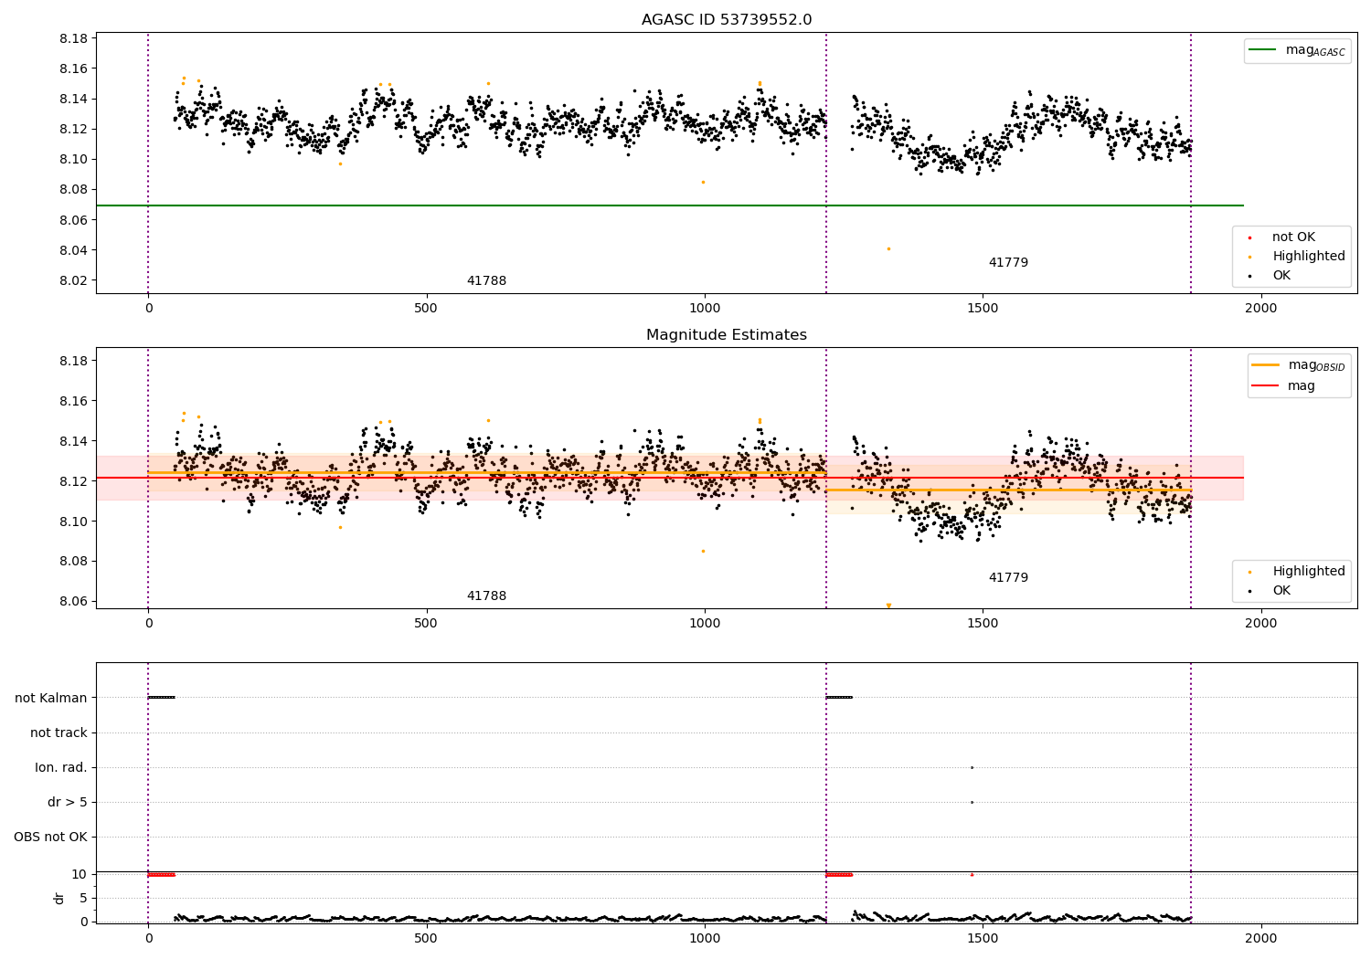Click the orange mag OBSID legend line
This screenshot has width=1371, height=959.
click(1266, 365)
